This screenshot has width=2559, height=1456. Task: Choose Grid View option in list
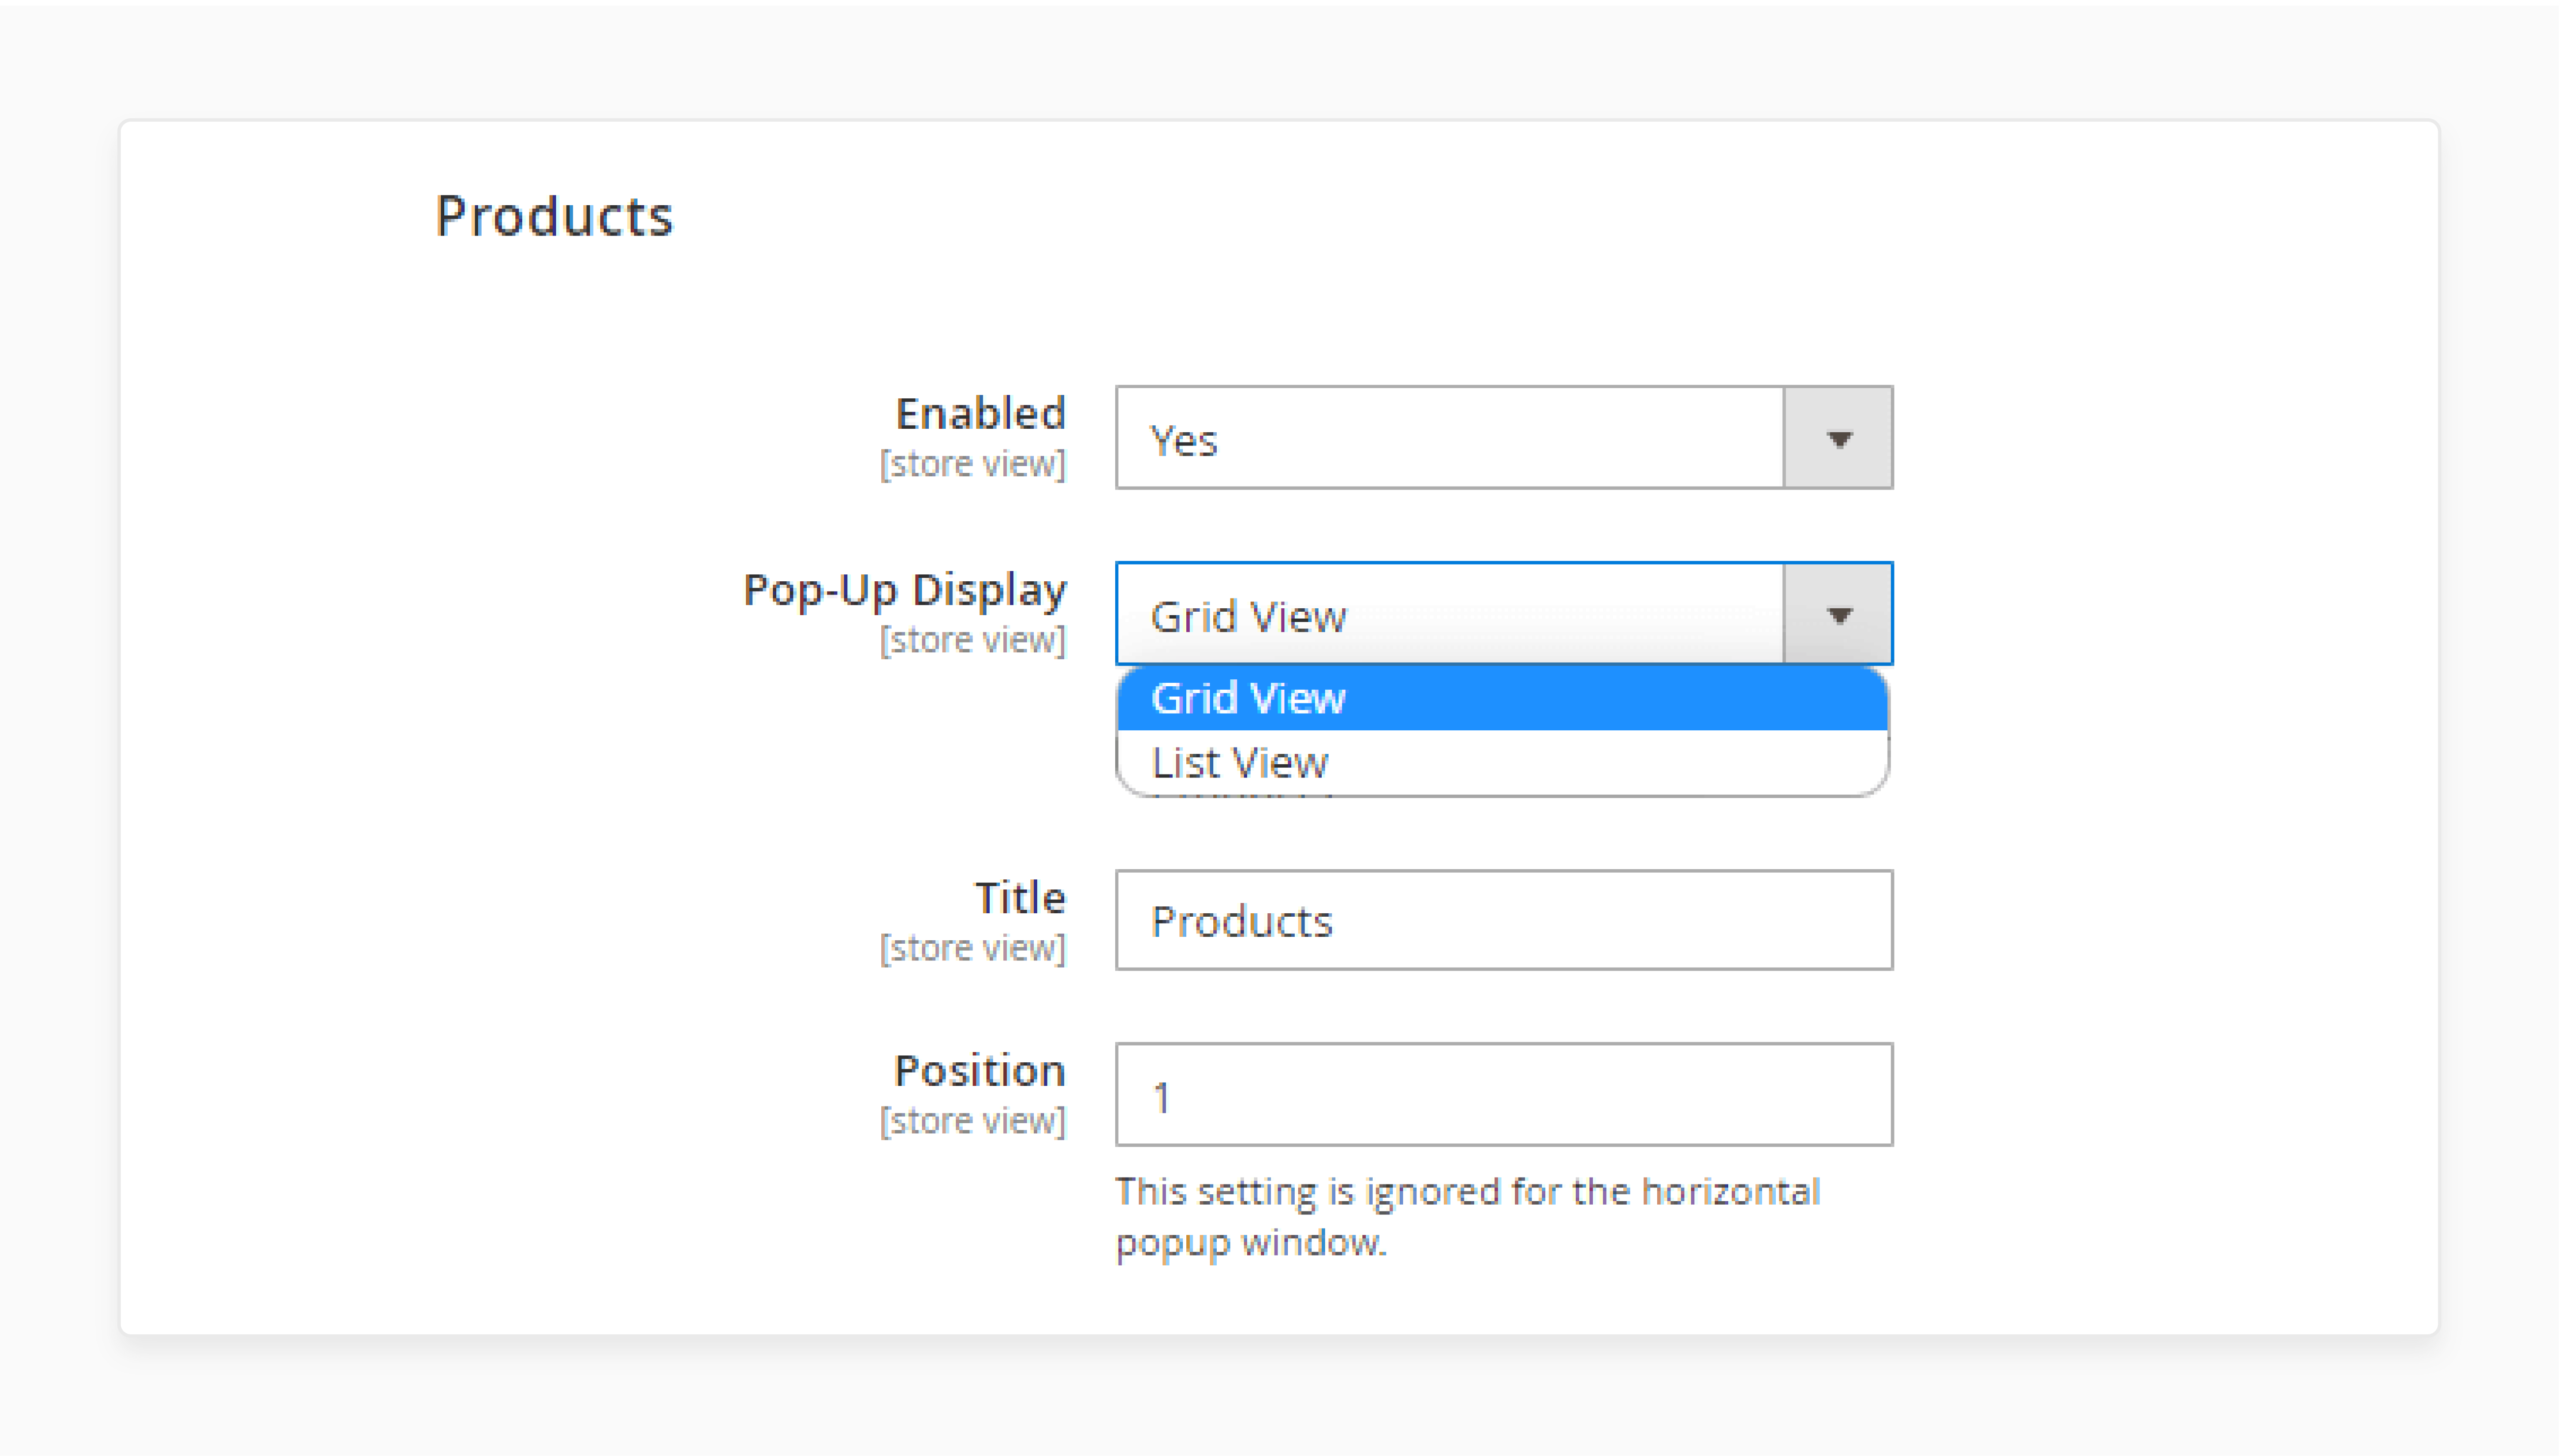pyautogui.click(x=1502, y=698)
